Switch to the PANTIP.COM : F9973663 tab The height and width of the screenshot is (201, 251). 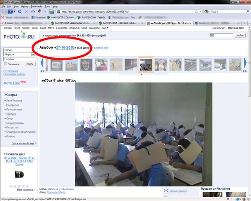point(121,23)
